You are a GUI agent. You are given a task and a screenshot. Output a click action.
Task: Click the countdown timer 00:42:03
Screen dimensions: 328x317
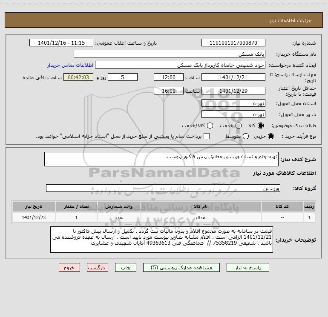click(x=78, y=77)
